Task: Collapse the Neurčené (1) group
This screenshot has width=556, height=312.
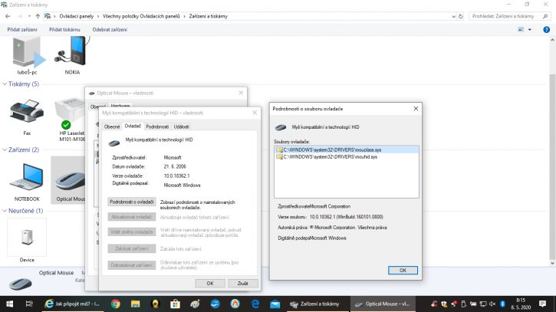Action: [5, 211]
